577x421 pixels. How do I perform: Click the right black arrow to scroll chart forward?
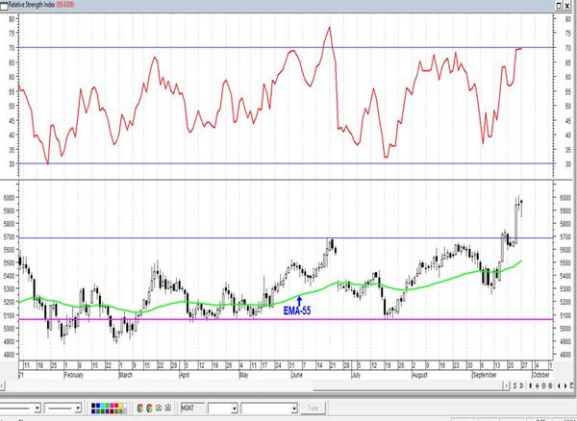(565, 385)
